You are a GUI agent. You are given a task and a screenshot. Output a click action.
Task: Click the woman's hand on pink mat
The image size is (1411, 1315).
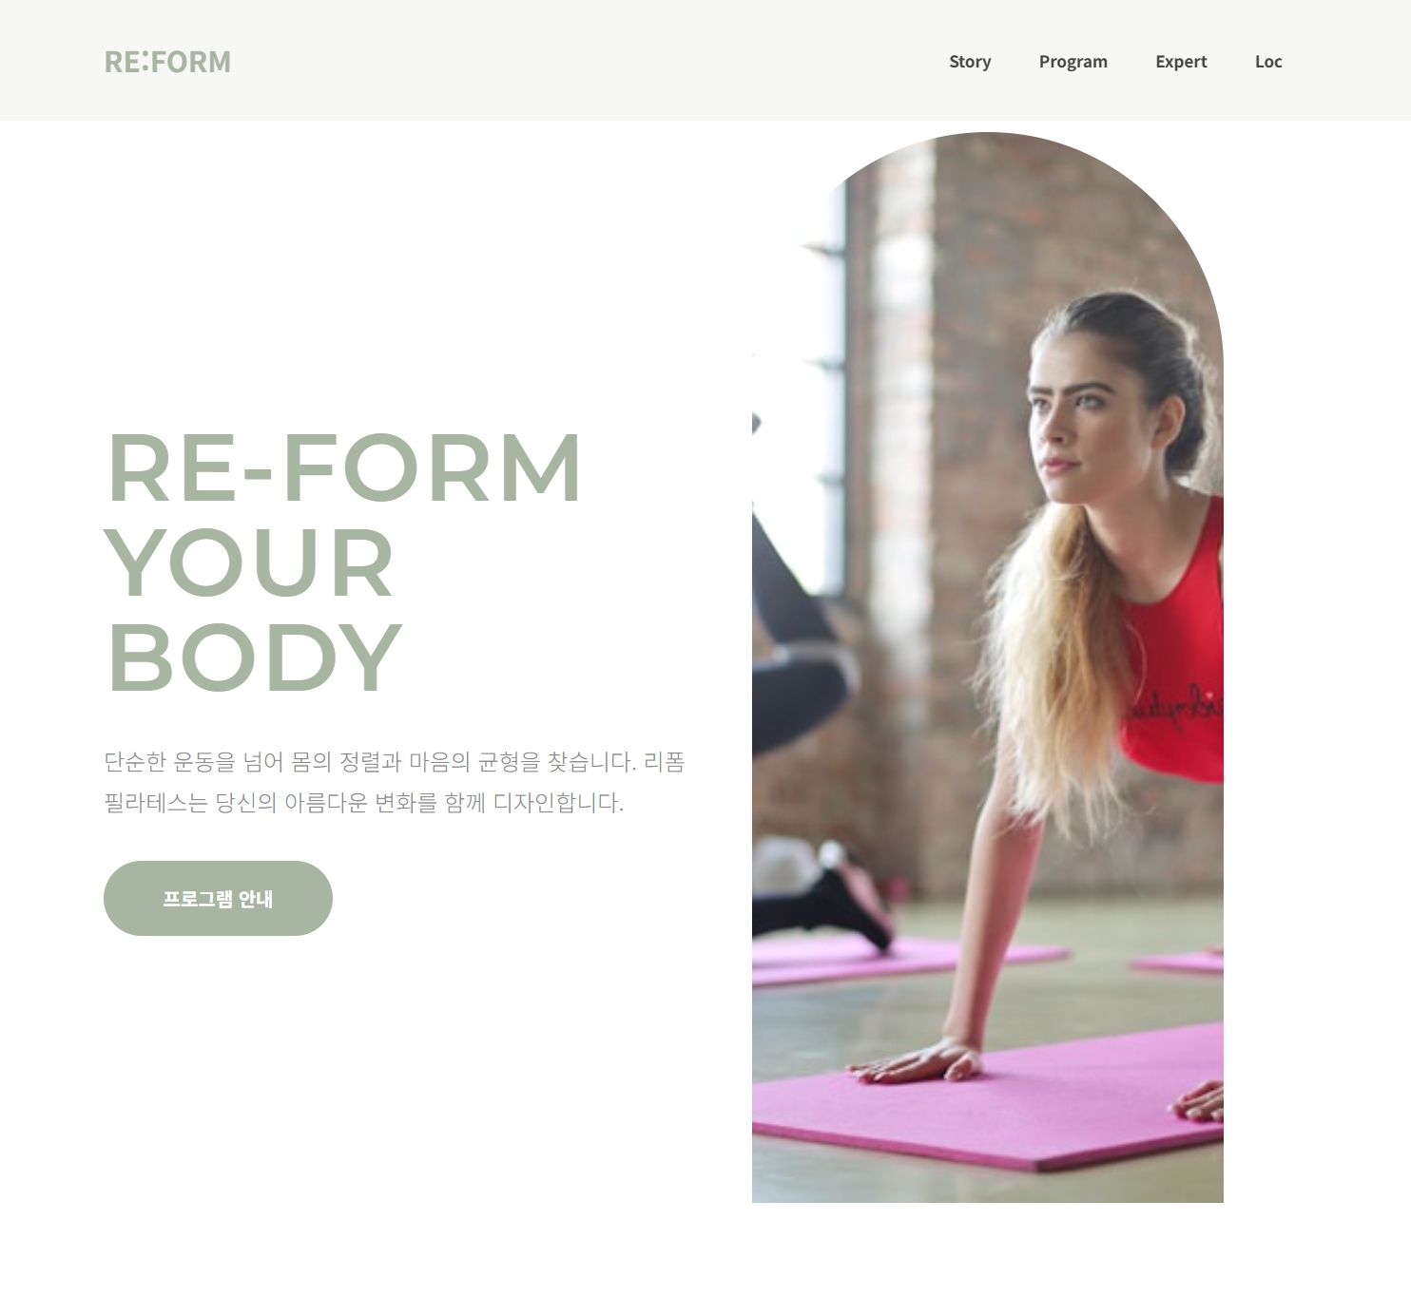(916, 1060)
